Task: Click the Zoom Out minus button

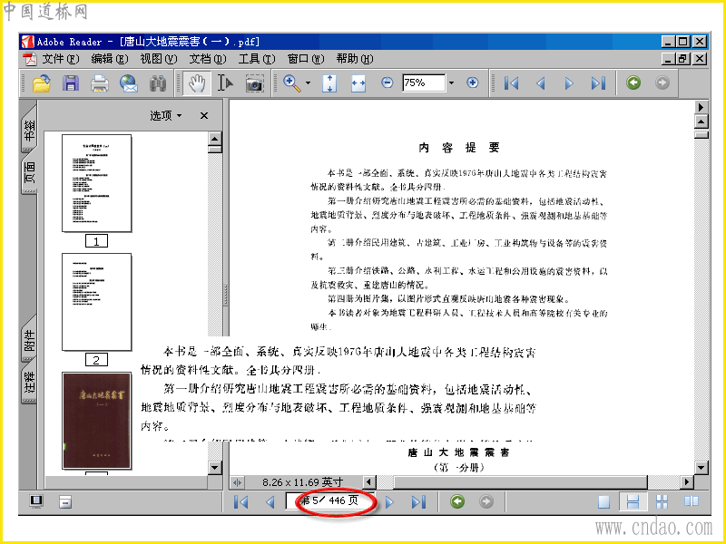Action: [x=388, y=83]
